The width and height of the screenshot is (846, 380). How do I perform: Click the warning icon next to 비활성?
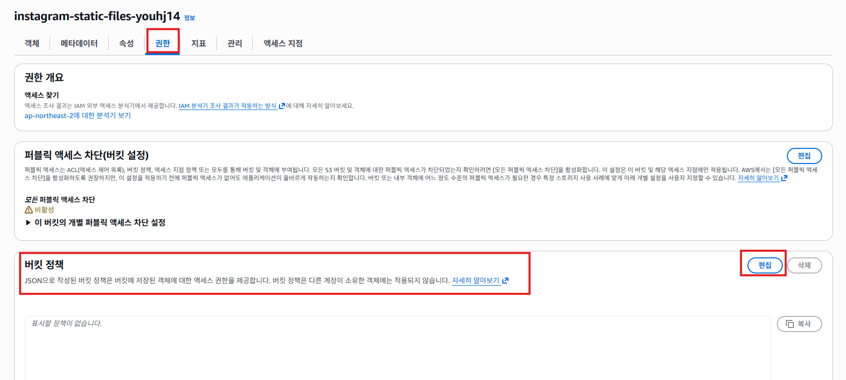(29, 210)
